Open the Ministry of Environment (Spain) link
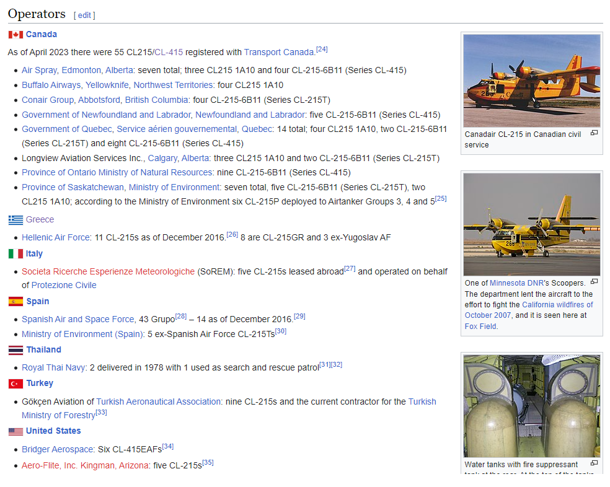The image size is (610, 487). click(x=82, y=334)
